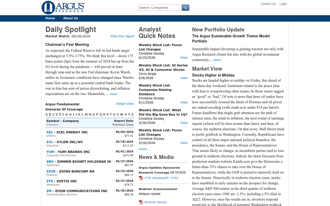330x206 pixels.
Task: Click the Report Date column header
Action: pos(124,121)
